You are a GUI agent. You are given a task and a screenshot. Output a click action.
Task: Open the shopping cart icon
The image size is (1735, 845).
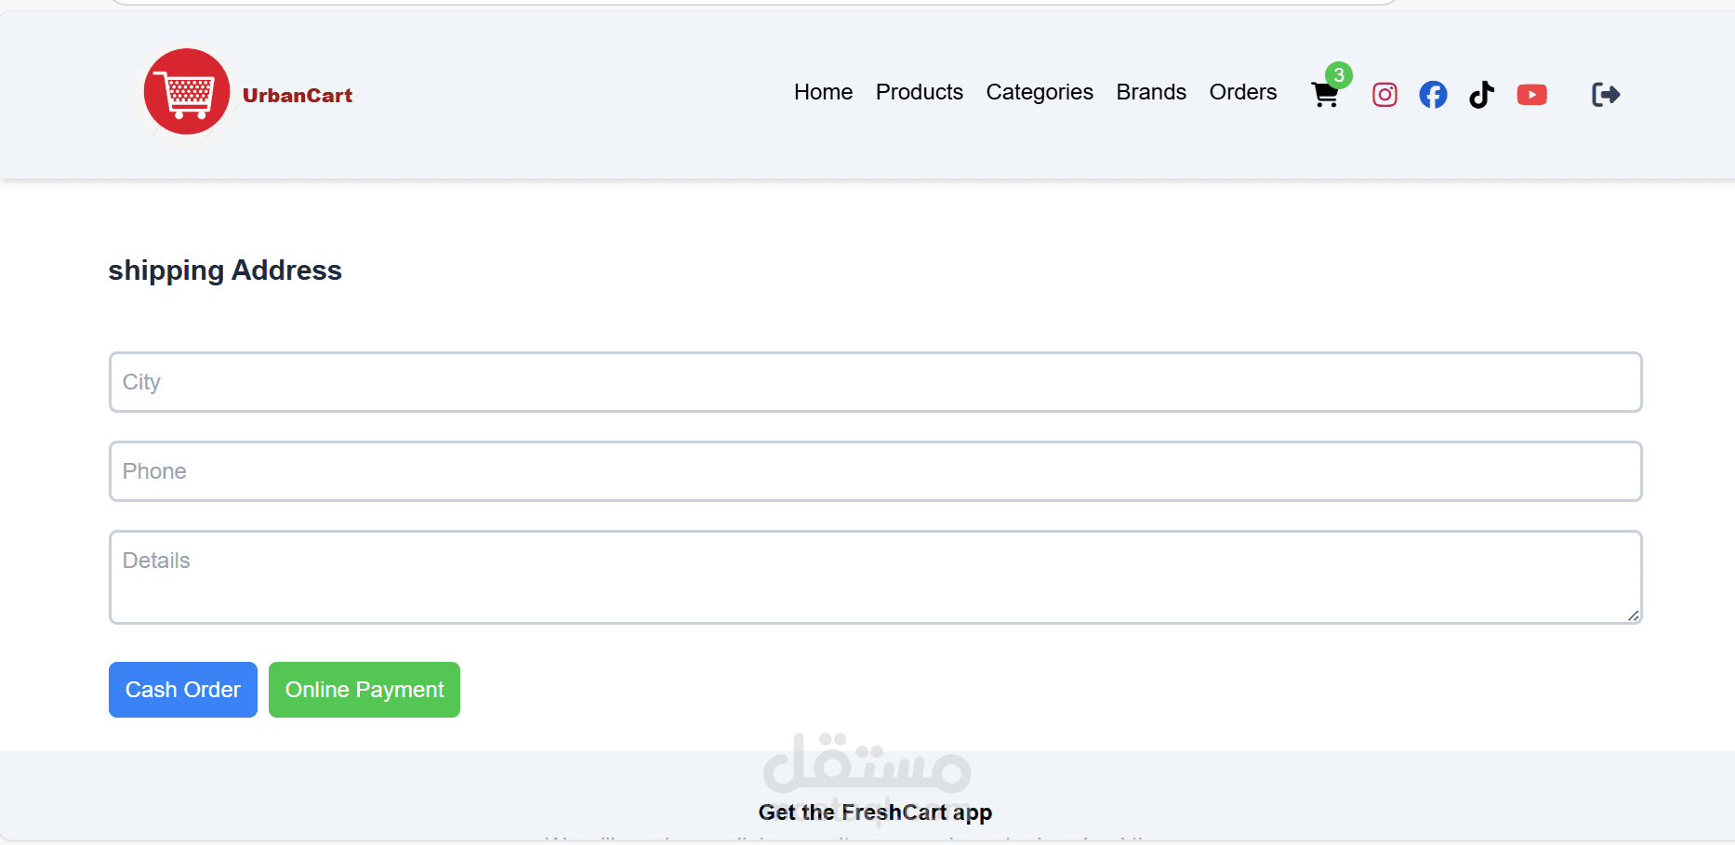[x=1324, y=95]
